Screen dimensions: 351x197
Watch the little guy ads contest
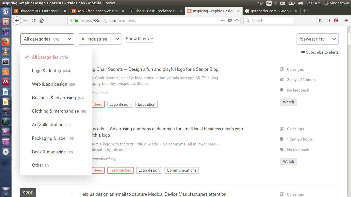point(288,162)
